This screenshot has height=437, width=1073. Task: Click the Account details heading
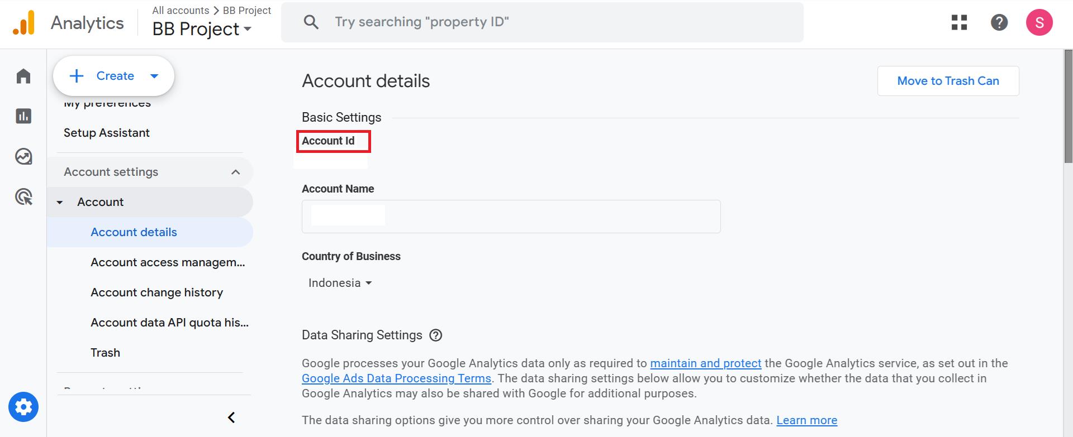[x=365, y=81]
